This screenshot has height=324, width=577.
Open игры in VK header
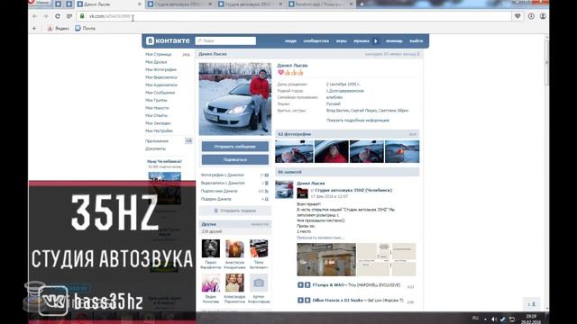click(341, 41)
